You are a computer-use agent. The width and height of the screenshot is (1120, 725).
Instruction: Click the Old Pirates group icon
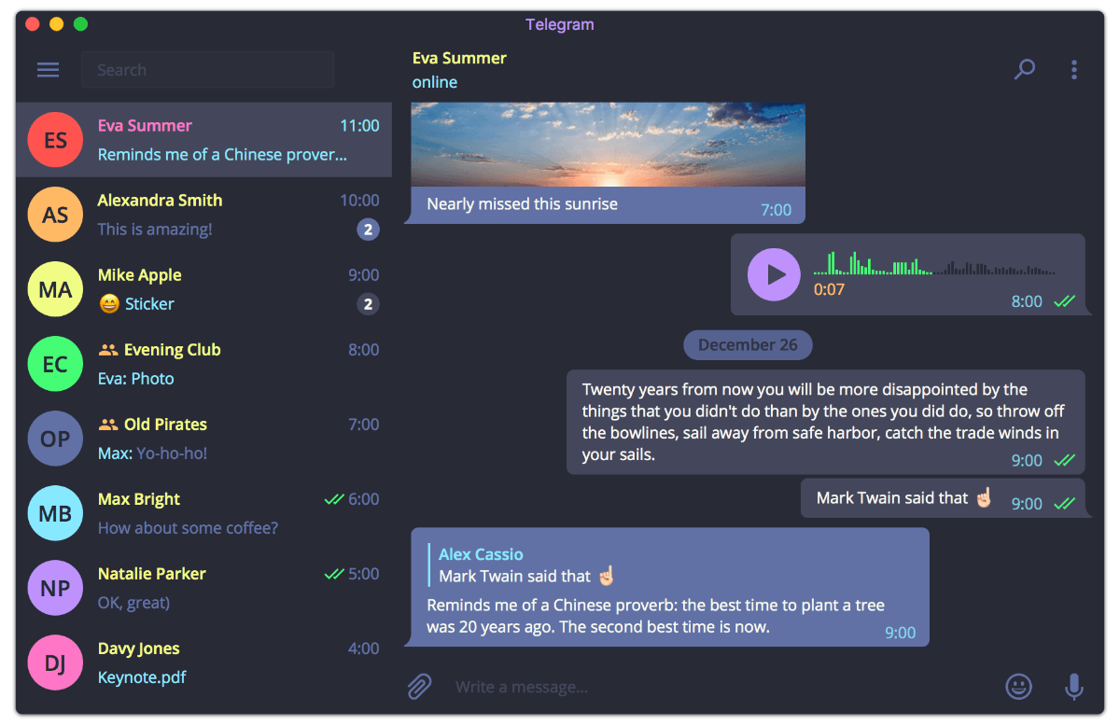(x=55, y=439)
